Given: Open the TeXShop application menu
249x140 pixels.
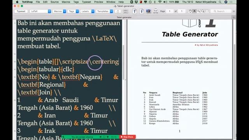Looking at the screenshot, I should [27, 2].
